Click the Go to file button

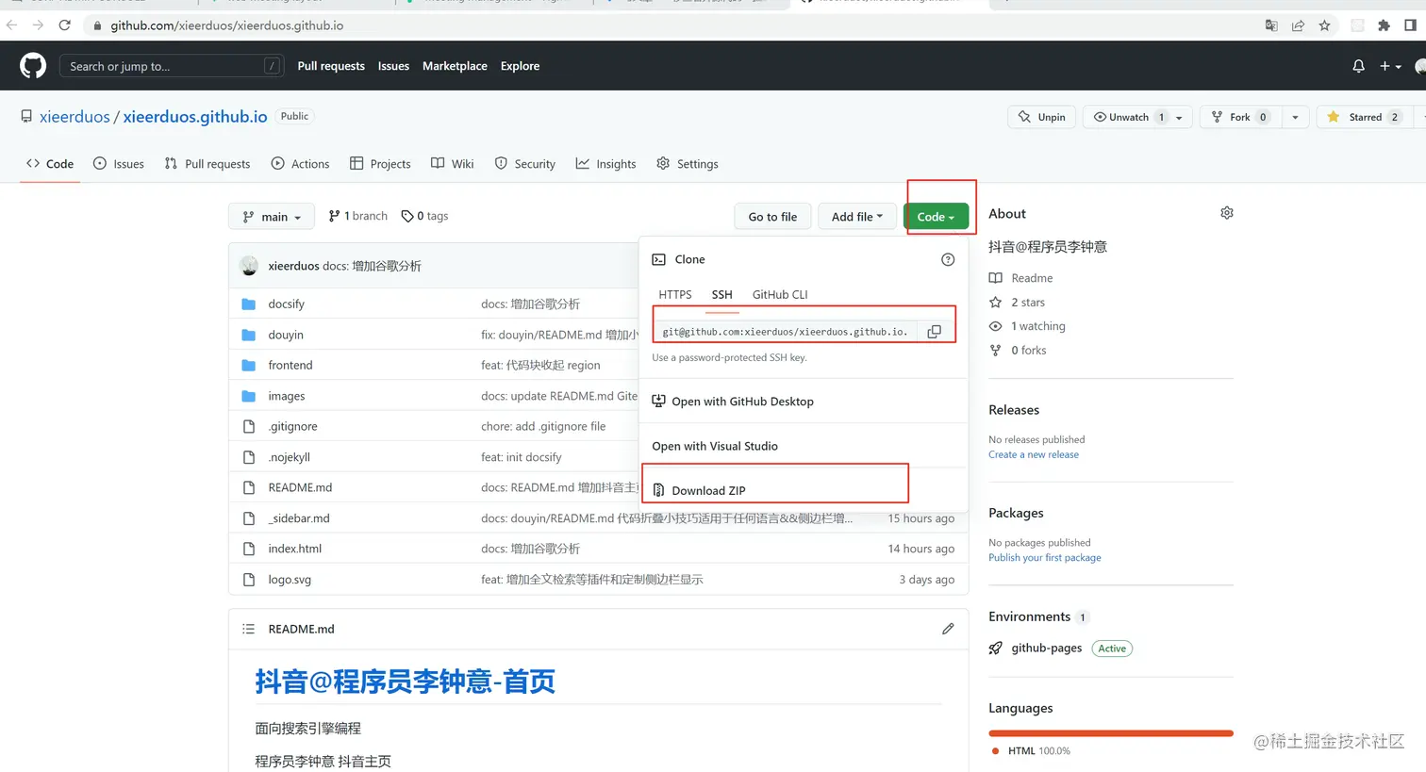coord(772,217)
